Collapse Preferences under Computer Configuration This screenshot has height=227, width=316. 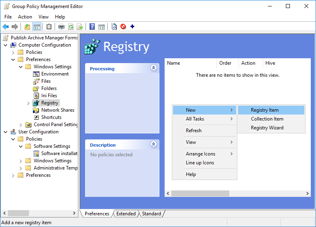(x=13, y=60)
